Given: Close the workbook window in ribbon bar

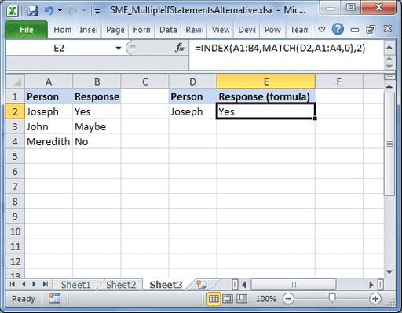Looking at the screenshot, I should pyautogui.click(x=388, y=29).
